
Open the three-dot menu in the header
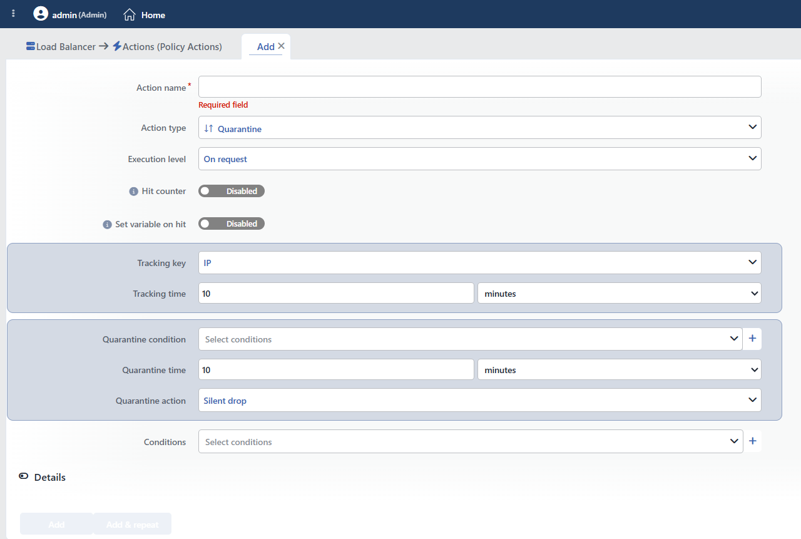pos(14,14)
